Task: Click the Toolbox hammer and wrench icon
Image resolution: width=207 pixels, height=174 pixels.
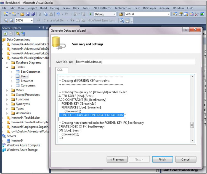Action: (197, 14)
